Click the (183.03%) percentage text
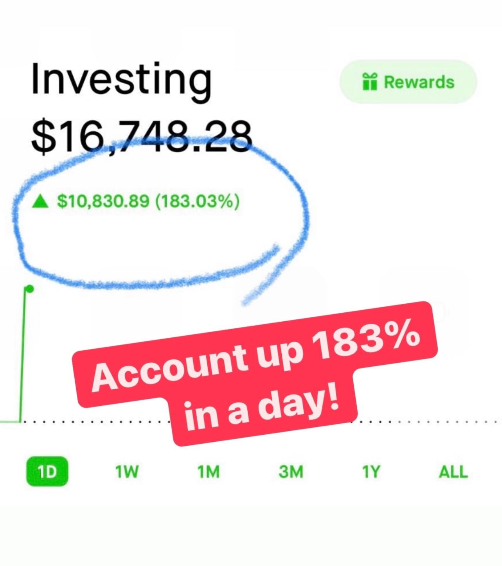The height and width of the screenshot is (566, 502). pos(197,202)
